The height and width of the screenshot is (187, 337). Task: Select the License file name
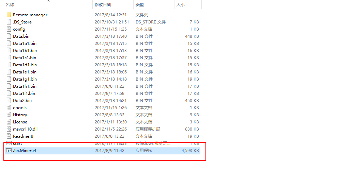pos(20,122)
